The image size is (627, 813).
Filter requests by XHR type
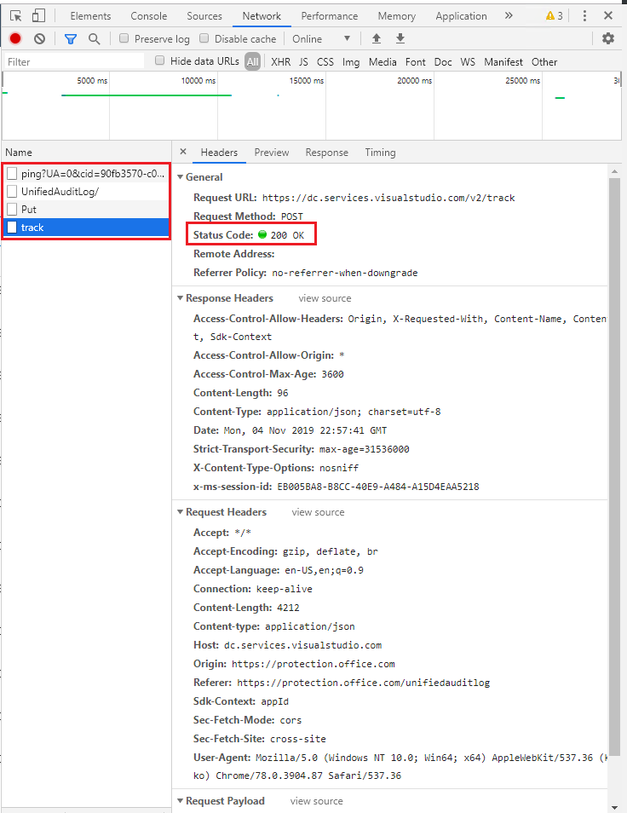click(x=281, y=61)
